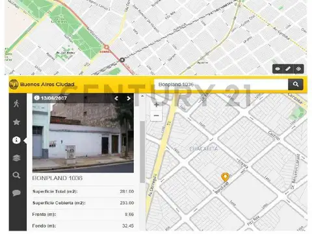Screen dimensions: 312x234
Task: Select the information icon in sidebar
Action: 16,140
